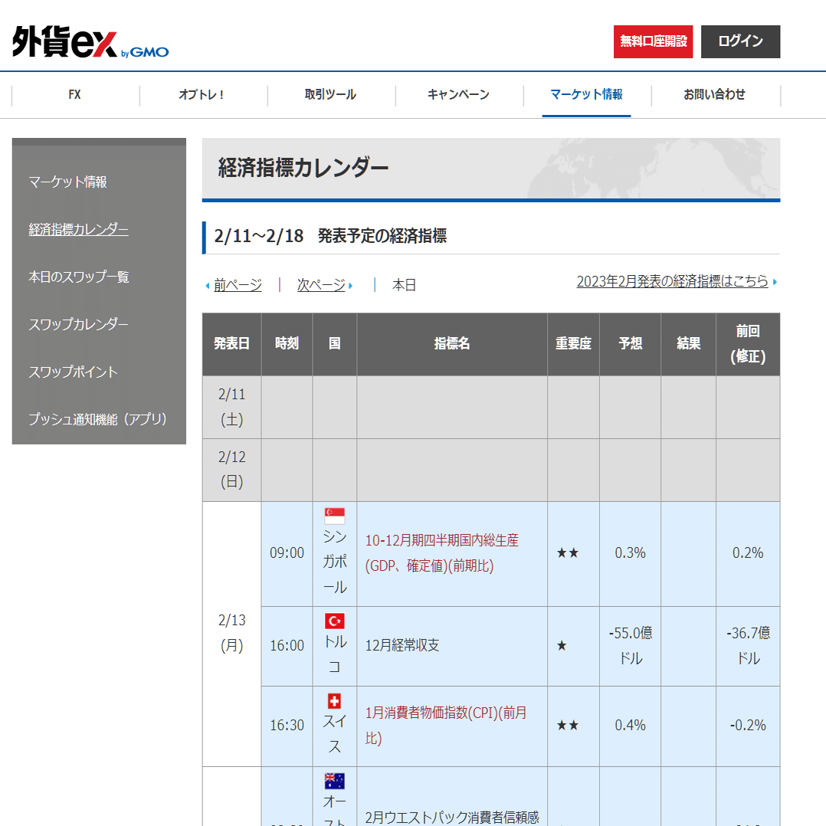The height and width of the screenshot is (826, 826).
Task: Click the 次ページ link
Action: click(x=321, y=284)
